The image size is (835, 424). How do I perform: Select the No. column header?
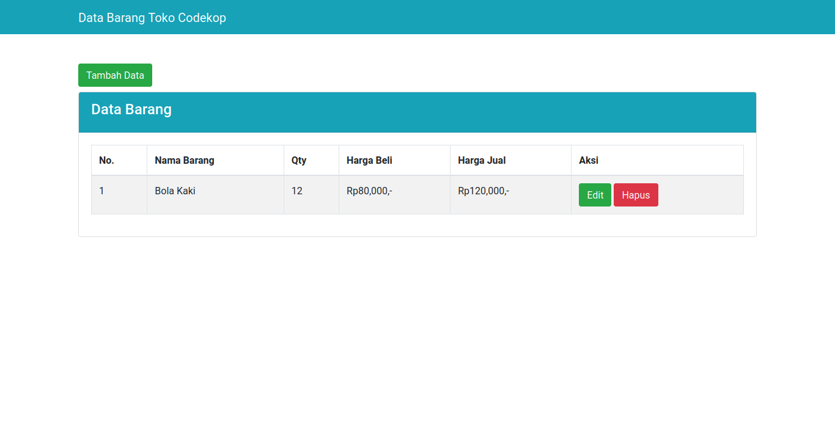pos(107,160)
